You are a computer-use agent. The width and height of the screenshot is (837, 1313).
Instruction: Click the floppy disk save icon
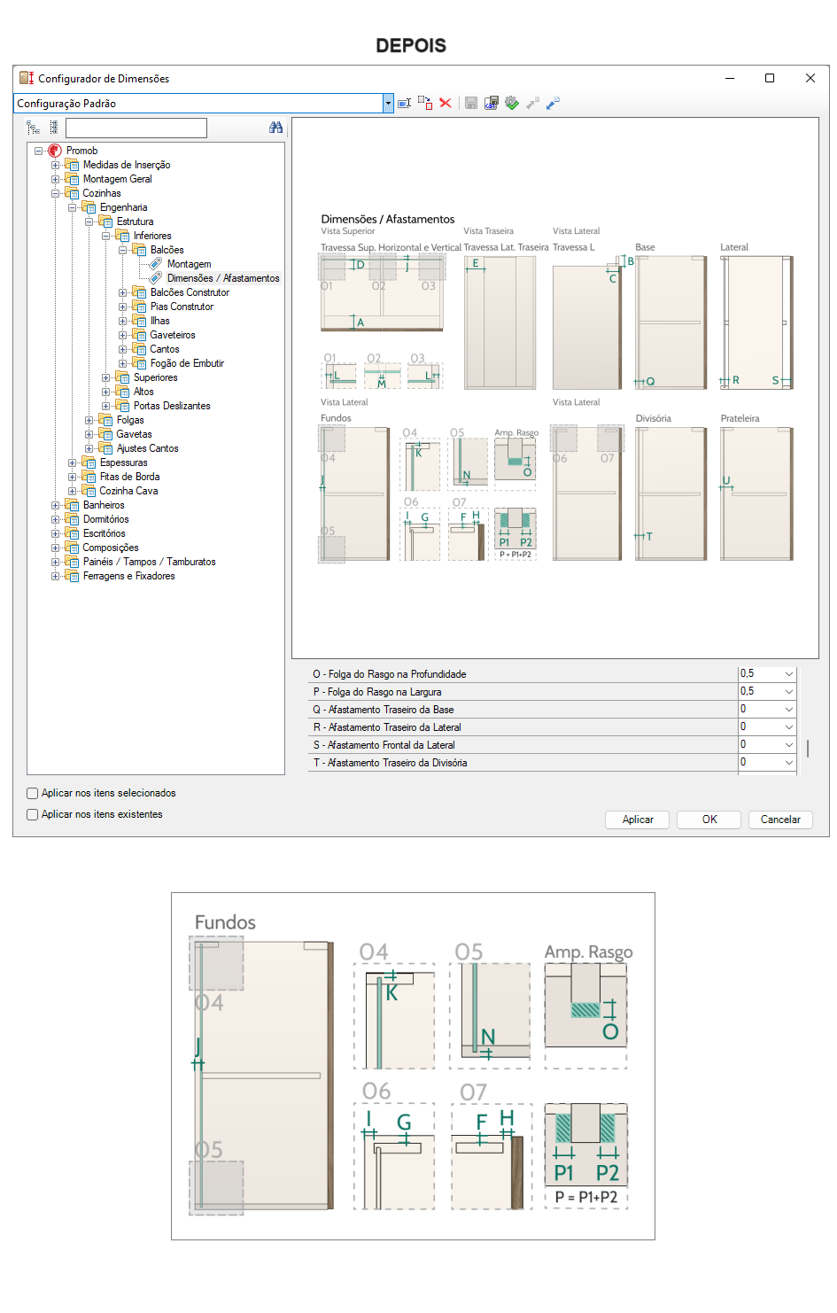pyautogui.click(x=471, y=104)
